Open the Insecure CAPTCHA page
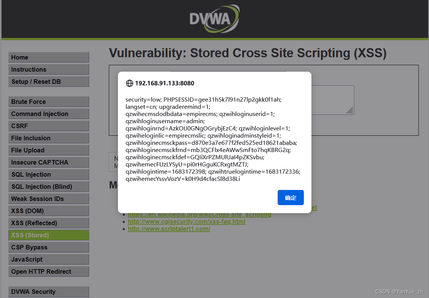Screen dimensions: 429x298 click(49, 162)
